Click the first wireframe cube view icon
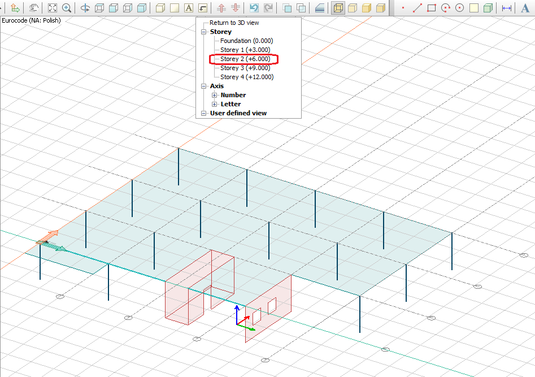 pos(99,8)
